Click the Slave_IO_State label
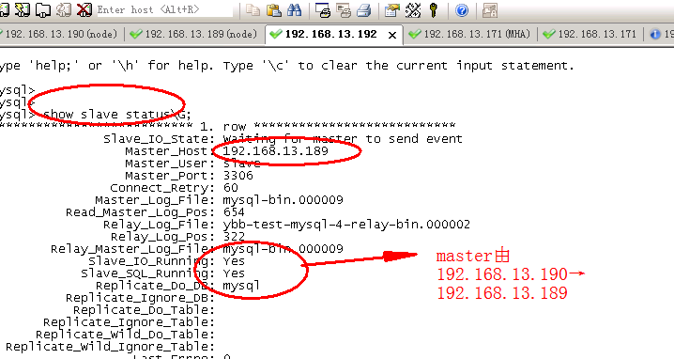Screen dimensions: 674x359 click(x=159, y=138)
